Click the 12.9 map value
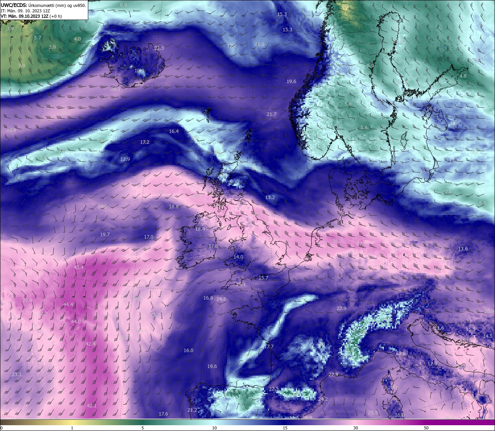Viewport: 495px width, 431px height. point(125,159)
